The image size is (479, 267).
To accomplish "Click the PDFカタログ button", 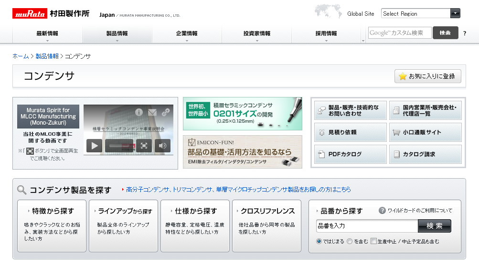I will point(350,154).
